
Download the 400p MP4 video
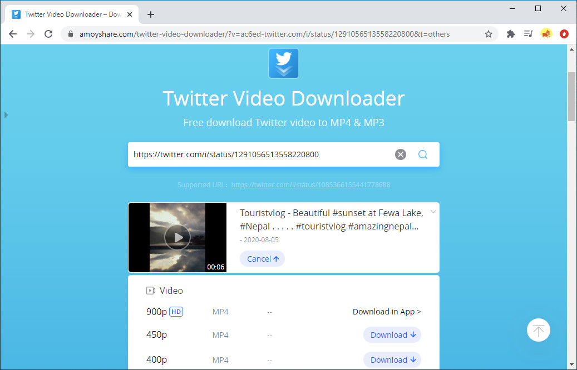click(x=392, y=359)
